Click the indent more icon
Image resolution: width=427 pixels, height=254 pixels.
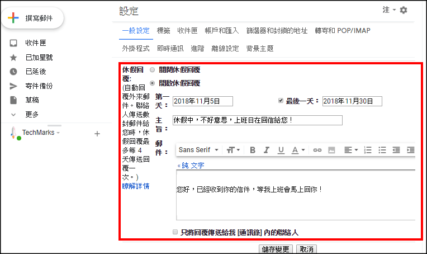(410, 150)
